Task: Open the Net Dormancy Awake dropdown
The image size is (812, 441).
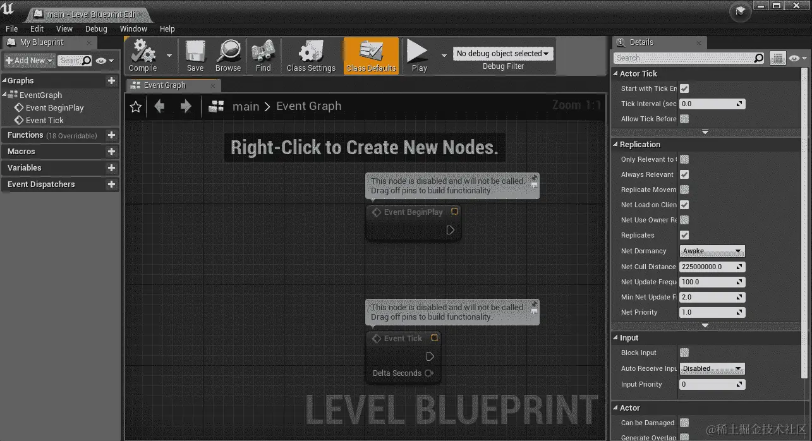Action: pos(712,251)
